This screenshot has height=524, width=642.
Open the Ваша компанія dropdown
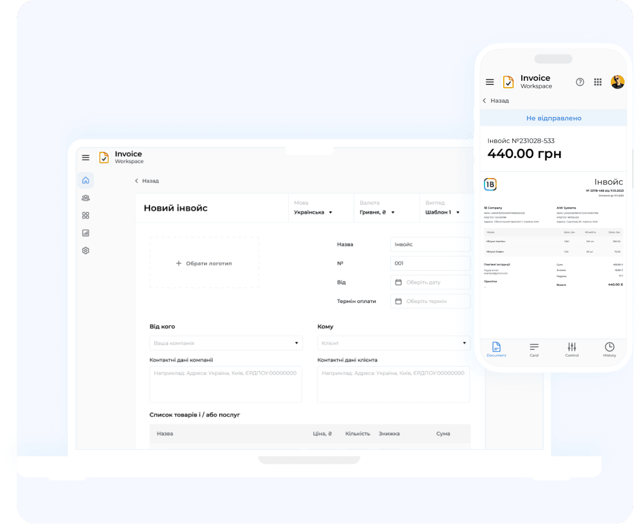225,343
